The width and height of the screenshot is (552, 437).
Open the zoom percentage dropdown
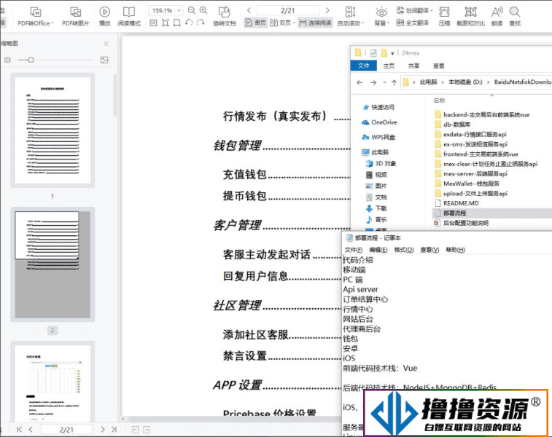click(179, 10)
